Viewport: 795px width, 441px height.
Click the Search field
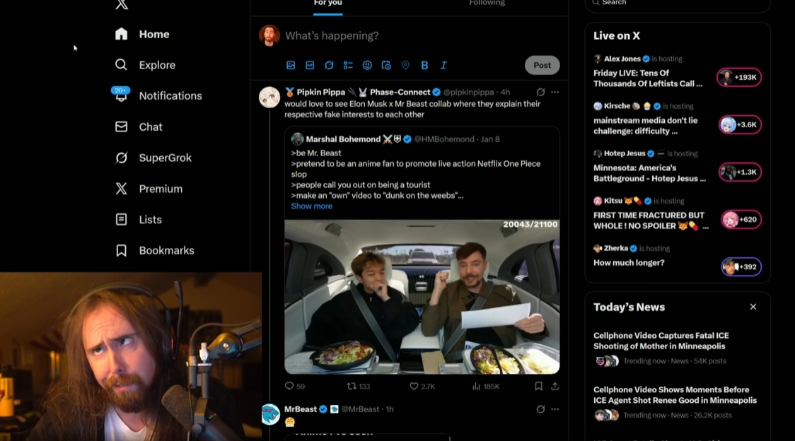pyautogui.click(x=678, y=4)
